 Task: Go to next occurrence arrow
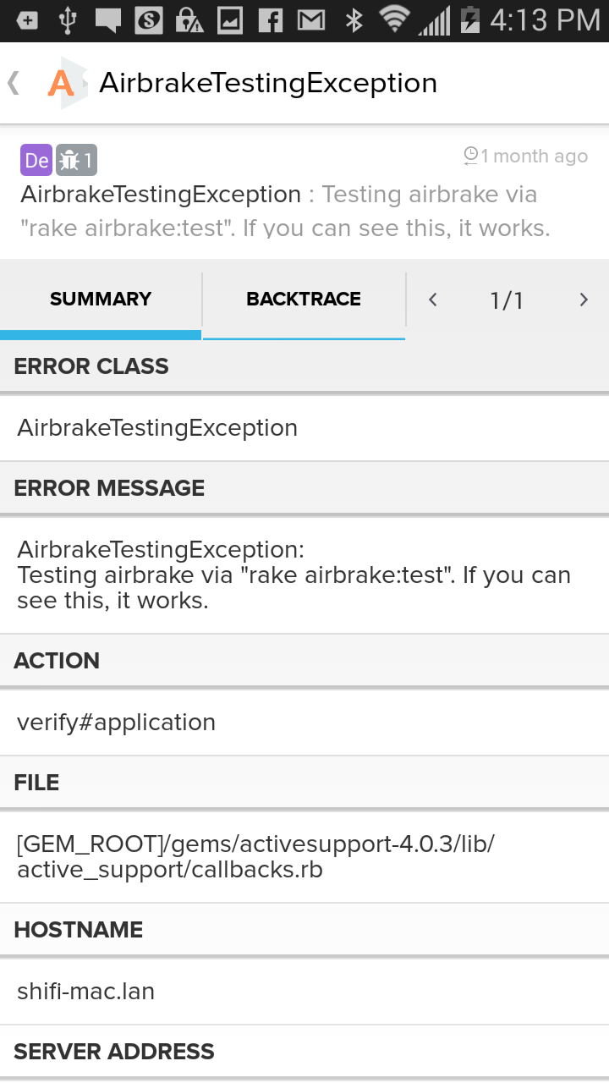[583, 300]
